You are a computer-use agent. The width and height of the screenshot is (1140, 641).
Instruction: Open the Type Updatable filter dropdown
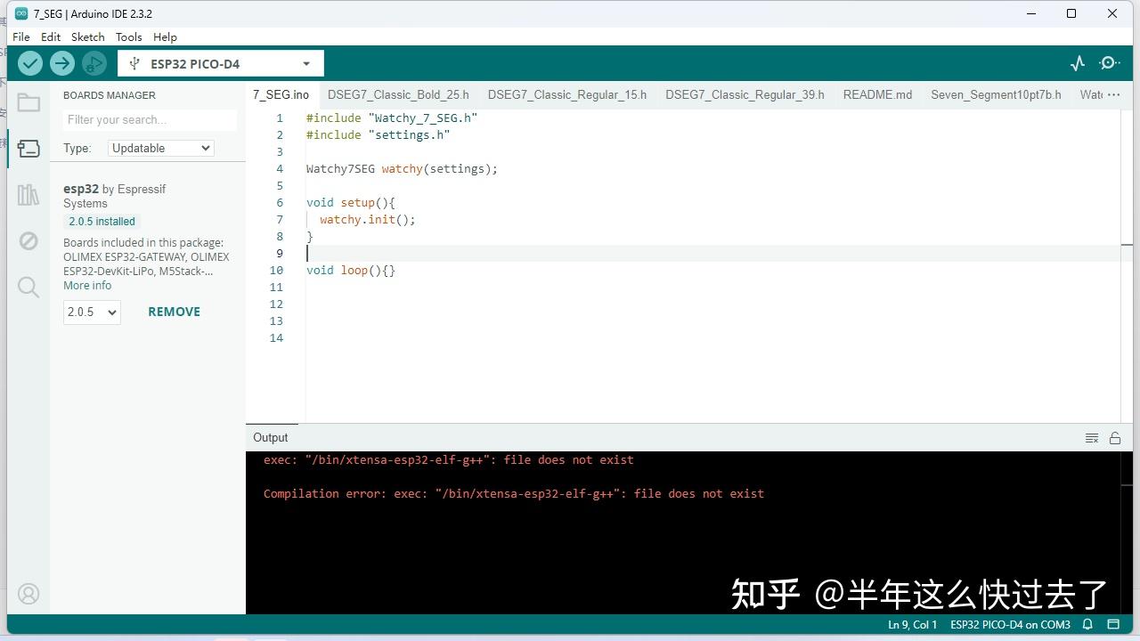[x=160, y=148]
